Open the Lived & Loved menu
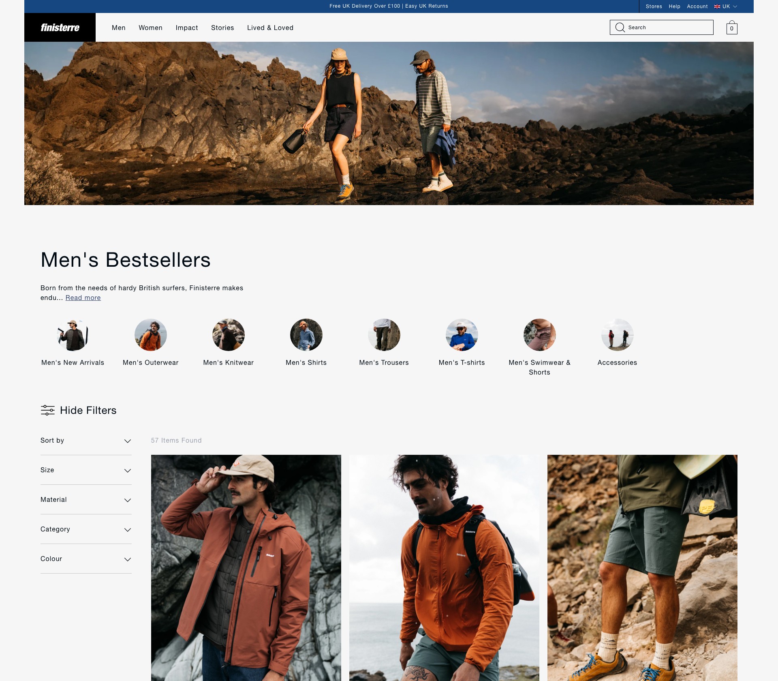 click(x=270, y=28)
